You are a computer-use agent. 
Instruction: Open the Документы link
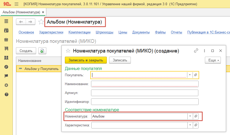pyautogui.click(x=141, y=32)
